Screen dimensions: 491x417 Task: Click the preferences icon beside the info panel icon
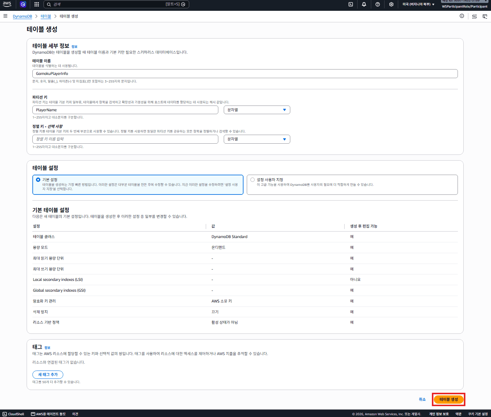474,17
